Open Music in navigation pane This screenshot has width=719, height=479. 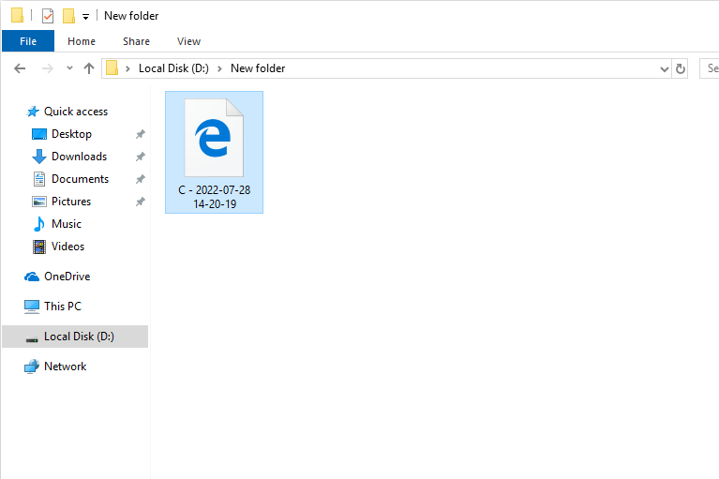[66, 224]
